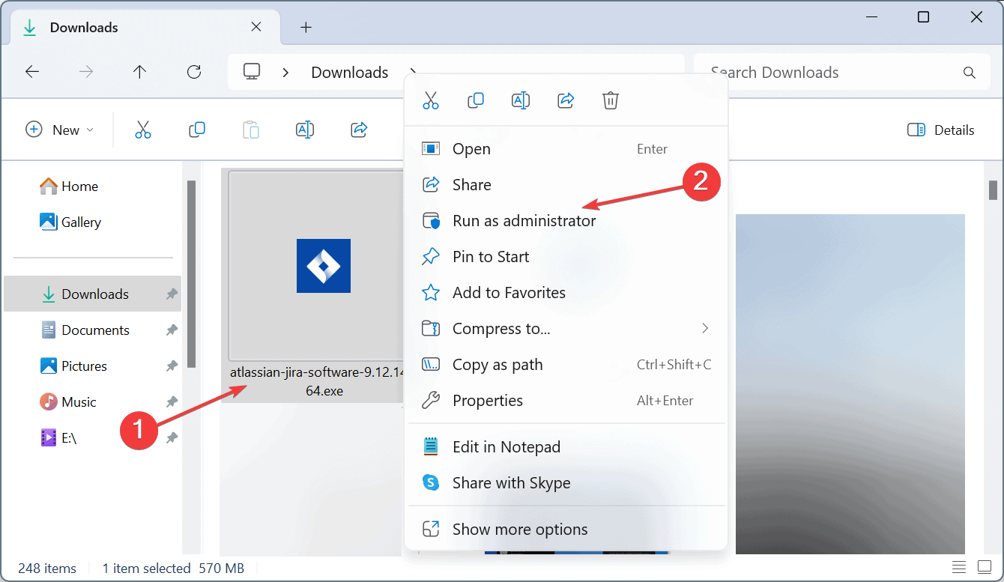Select Add to Favorites

tap(566, 292)
